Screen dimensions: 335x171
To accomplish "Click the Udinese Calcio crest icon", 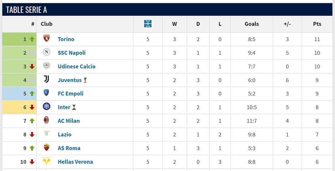I will click(46, 66).
